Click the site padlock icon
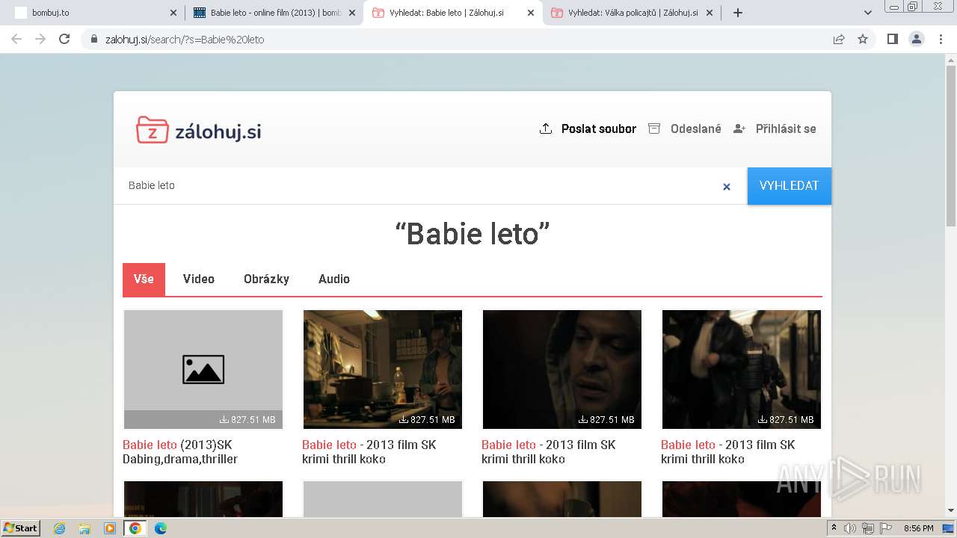 [x=93, y=40]
